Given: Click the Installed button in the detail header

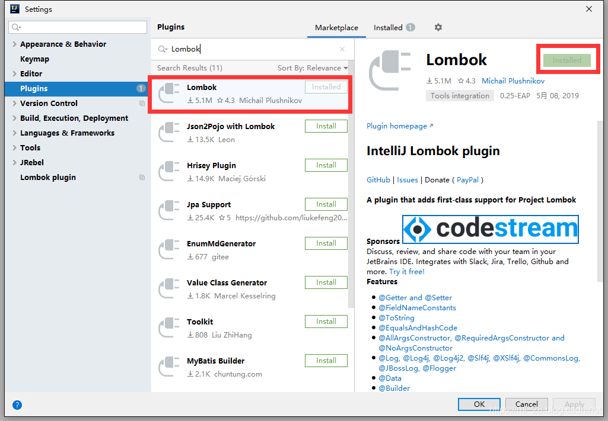Looking at the screenshot, I should pos(567,60).
